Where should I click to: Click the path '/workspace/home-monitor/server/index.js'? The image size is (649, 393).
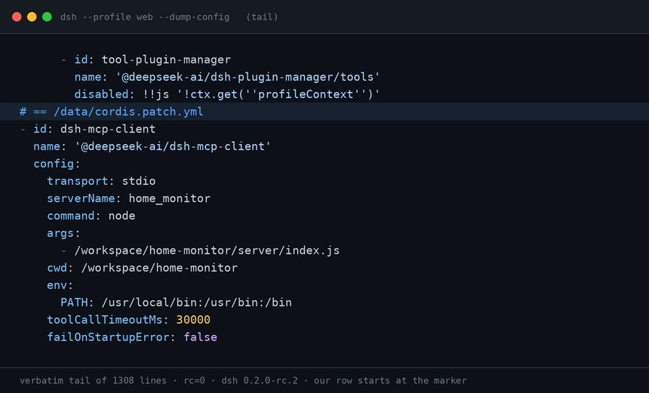pyautogui.click(x=207, y=250)
